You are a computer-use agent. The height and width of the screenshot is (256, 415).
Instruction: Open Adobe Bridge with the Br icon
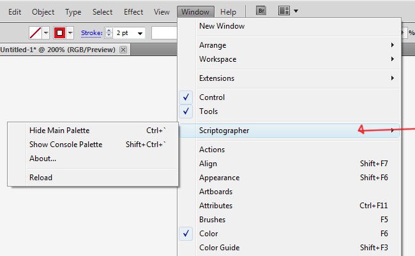point(260,11)
